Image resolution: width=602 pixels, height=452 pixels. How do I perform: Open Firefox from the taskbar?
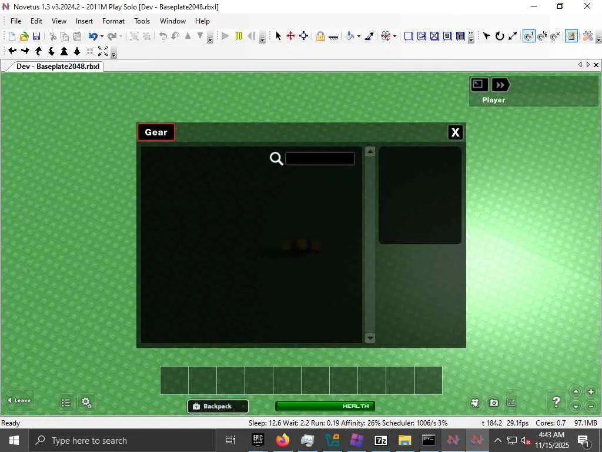pos(282,440)
